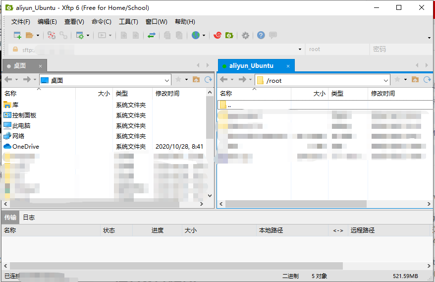
Task: Click the globe encoding icon
Action: click(196, 35)
